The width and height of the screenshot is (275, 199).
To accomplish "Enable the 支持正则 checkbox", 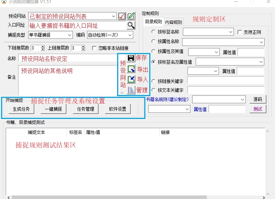I will 240,32.
